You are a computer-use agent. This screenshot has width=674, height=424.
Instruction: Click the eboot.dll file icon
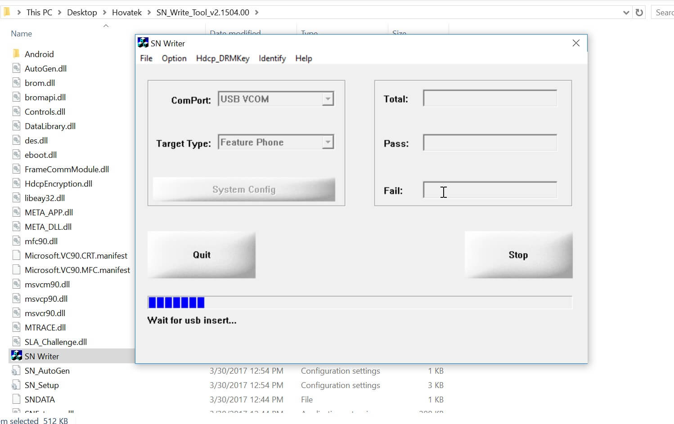click(17, 155)
